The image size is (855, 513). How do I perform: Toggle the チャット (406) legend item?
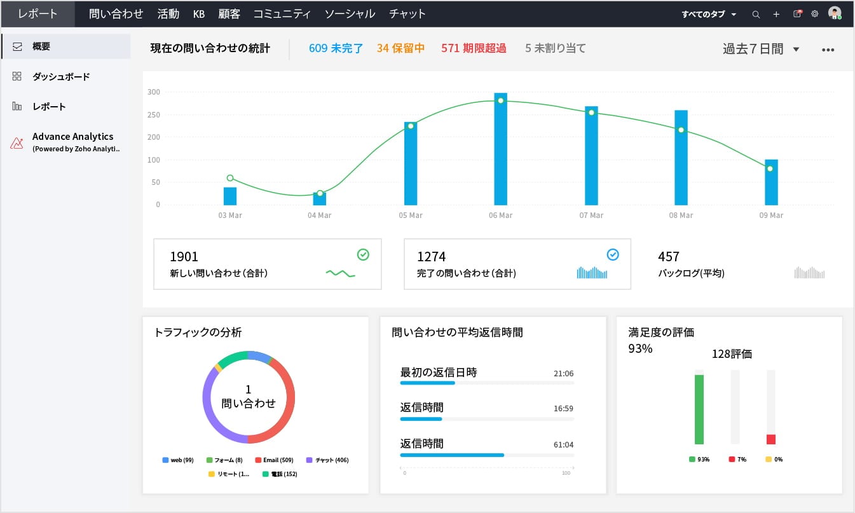point(328,460)
